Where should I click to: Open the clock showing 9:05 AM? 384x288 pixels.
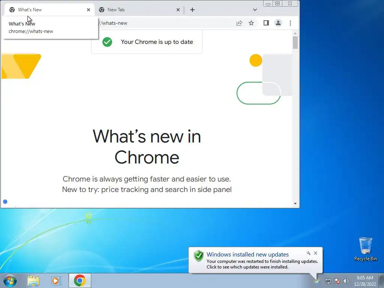(365, 280)
